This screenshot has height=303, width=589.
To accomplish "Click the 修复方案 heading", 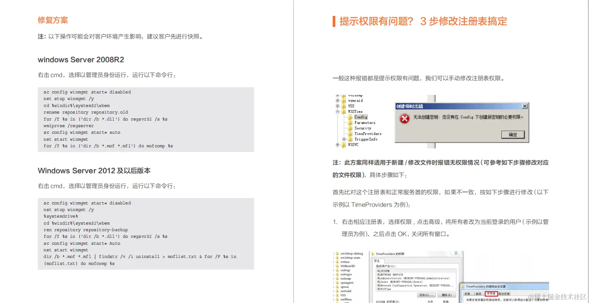I will [x=53, y=20].
